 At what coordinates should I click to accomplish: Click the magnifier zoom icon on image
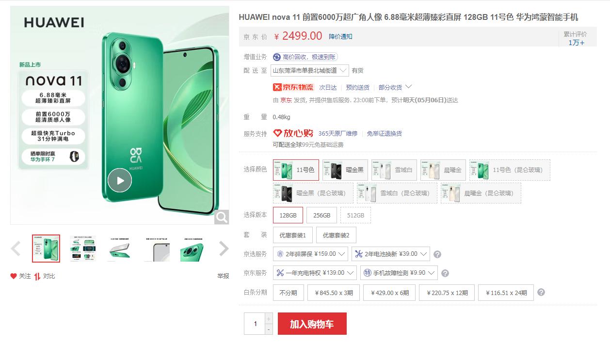222,218
